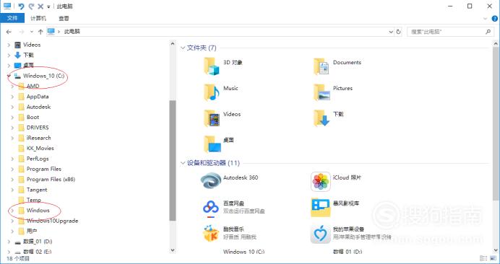Open the 文件 menu tab

pyautogui.click(x=12, y=18)
